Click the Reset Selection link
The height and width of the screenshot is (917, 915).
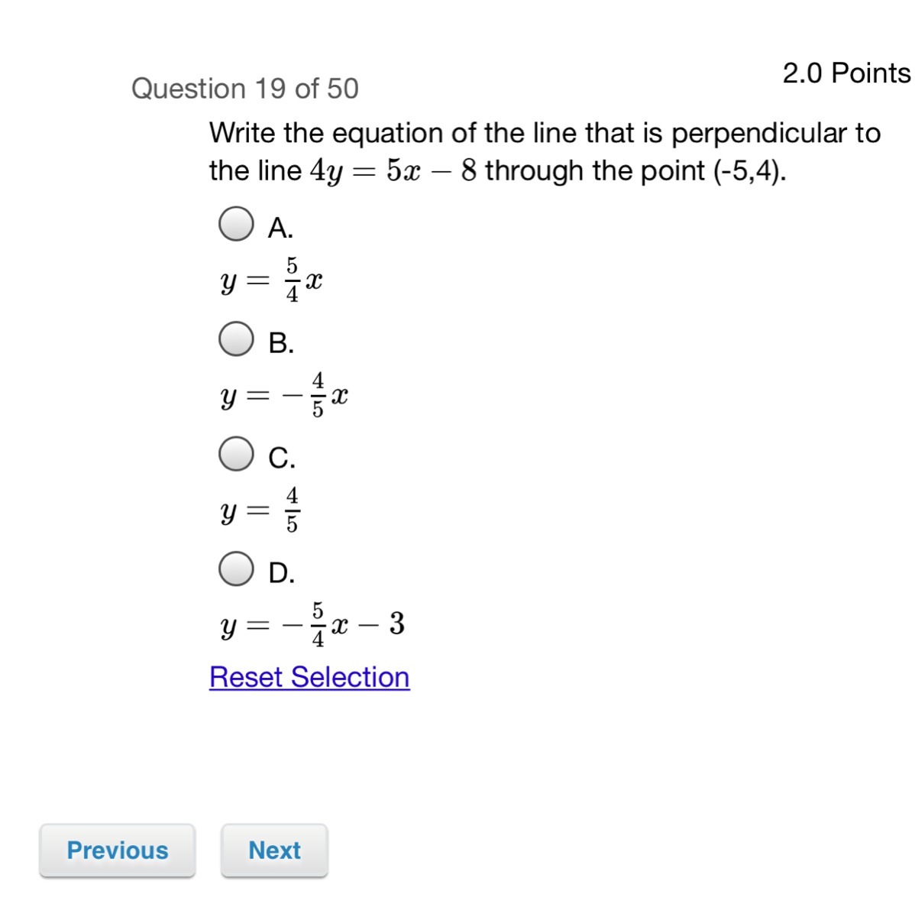pyautogui.click(x=309, y=677)
